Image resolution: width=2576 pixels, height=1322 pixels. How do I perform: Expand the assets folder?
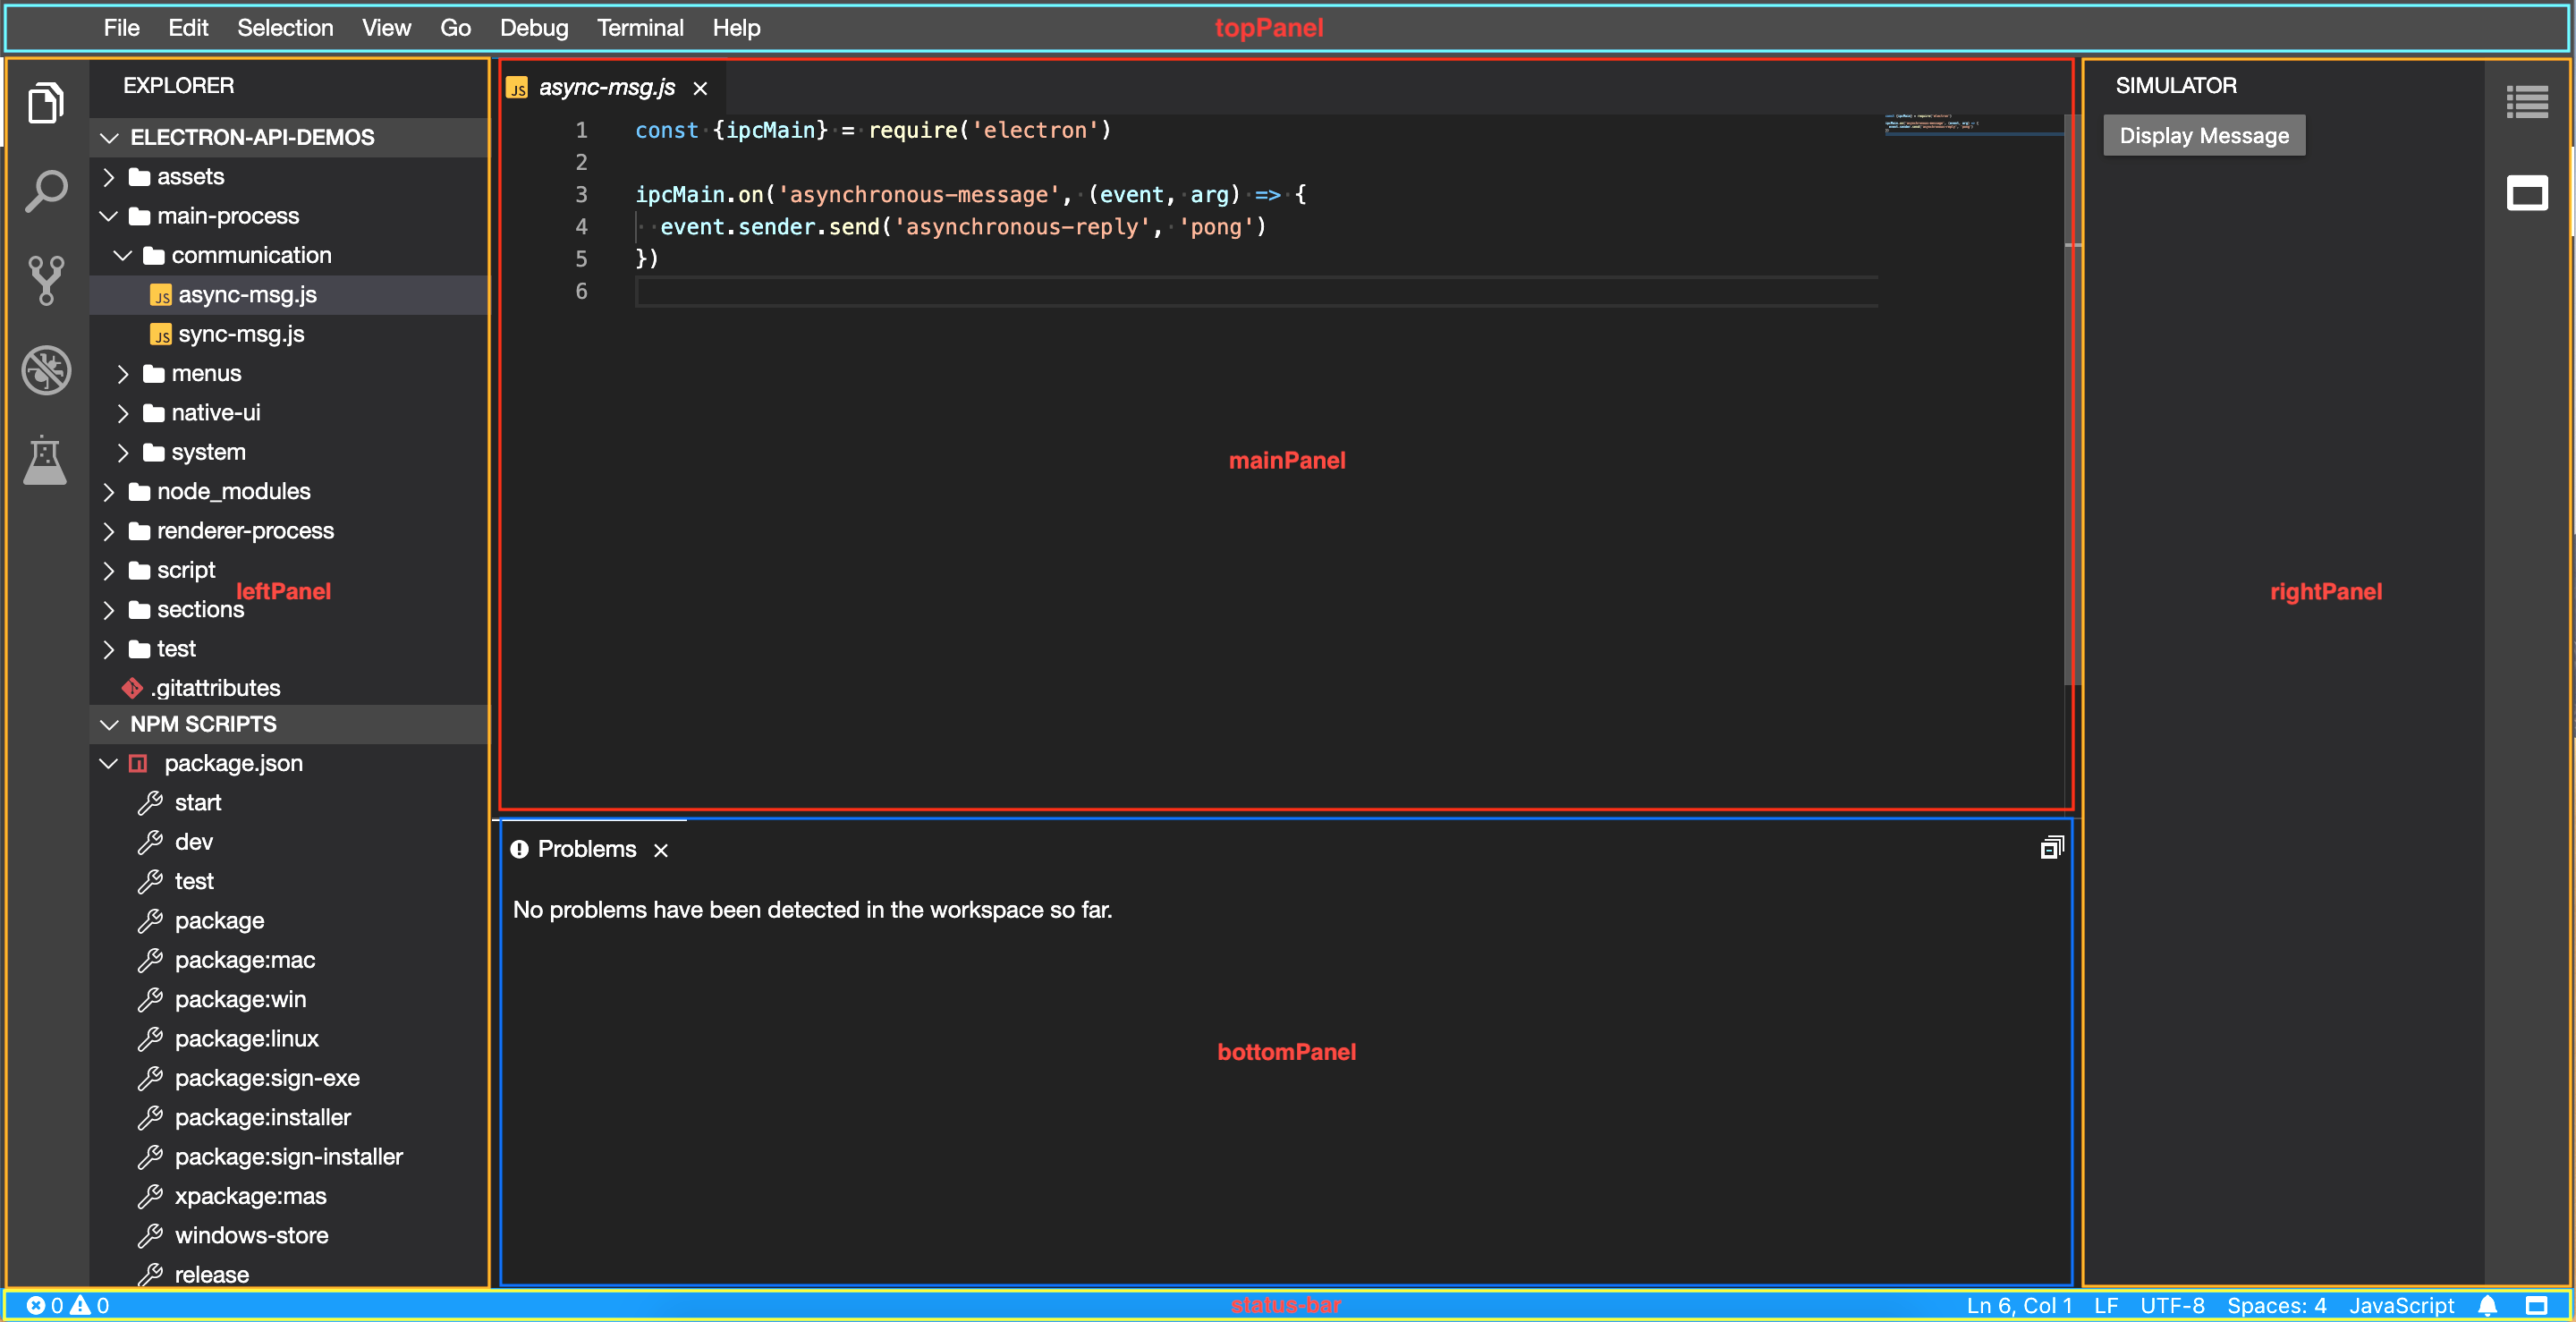(x=190, y=177)
